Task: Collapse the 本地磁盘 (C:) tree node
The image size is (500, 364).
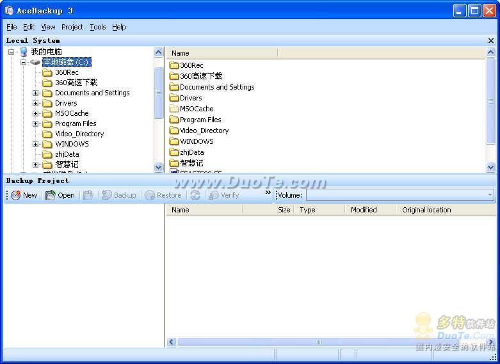Action: (x=23, y=62)
